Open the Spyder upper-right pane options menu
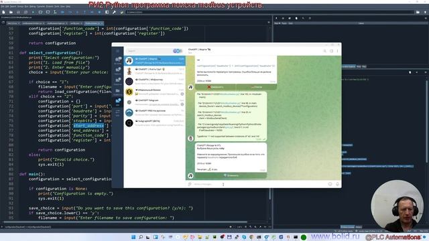This screenshot has height=241, width=429. point(426,18)
